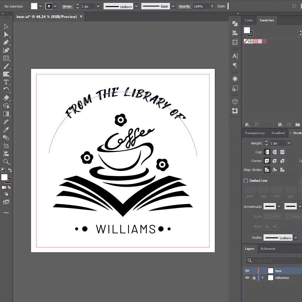Hide the bear layer

point(247,271)
